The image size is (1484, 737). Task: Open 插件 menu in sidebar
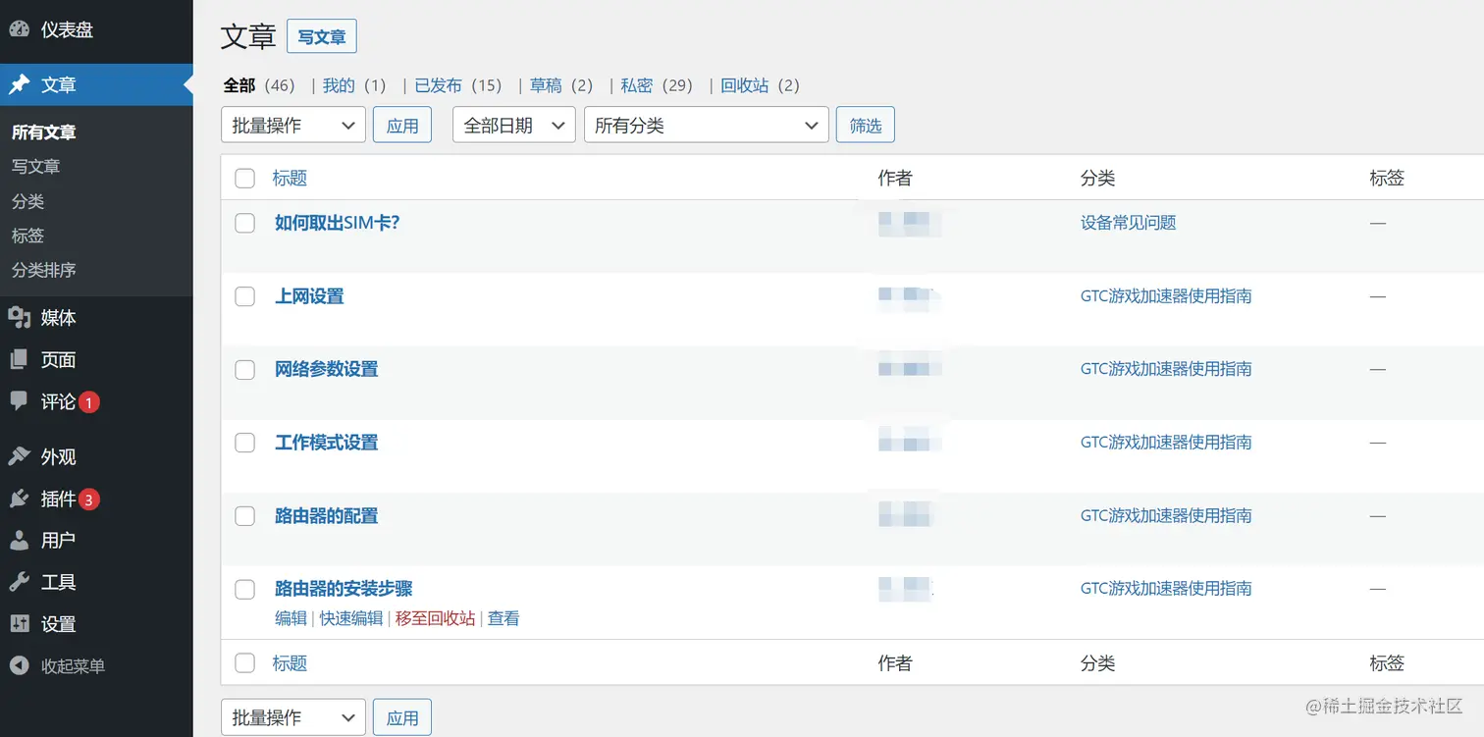(x=59, y=499)
